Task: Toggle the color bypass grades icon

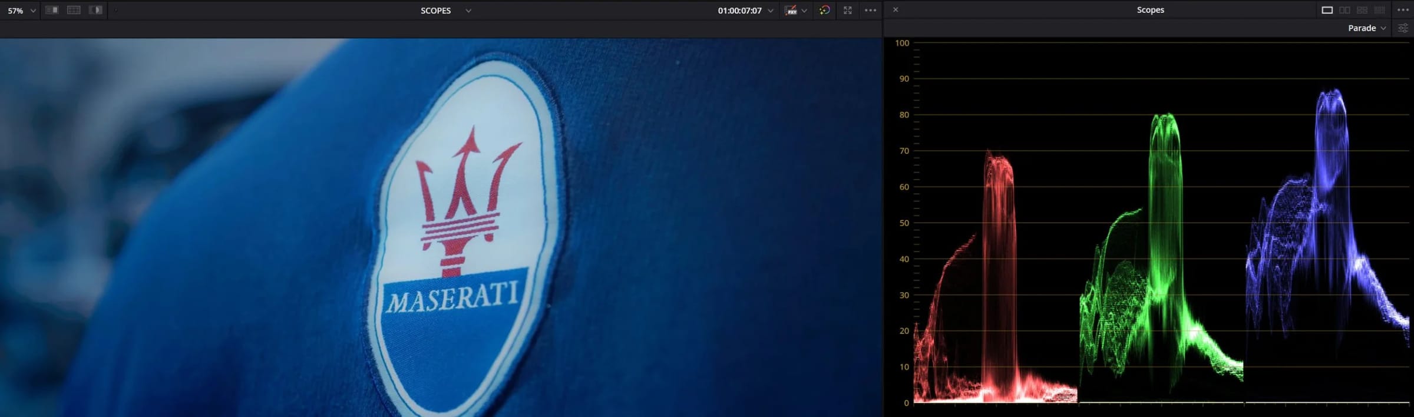Action: [x=824, y=10]
